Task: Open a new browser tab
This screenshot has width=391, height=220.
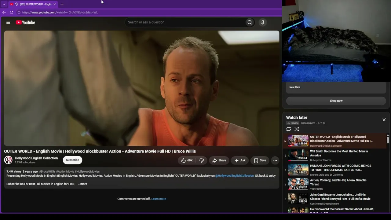Action: tap(62, 4)
